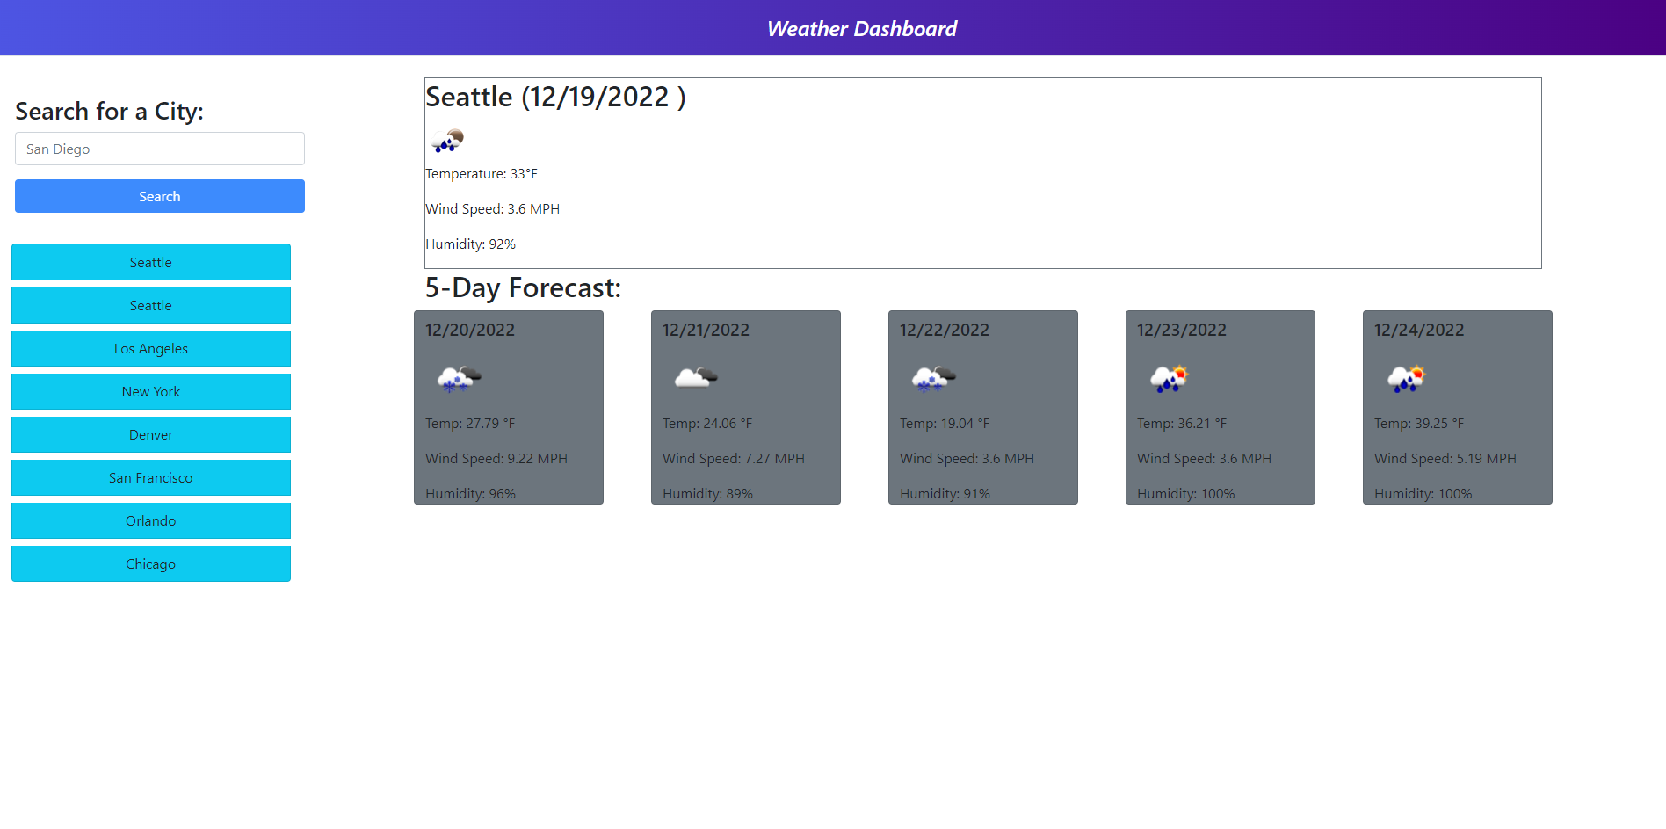This screenshot has width=1666, height=829.
Task: Click the rainy sun icon on the 12/24/2022 card
Action: 1406,378
